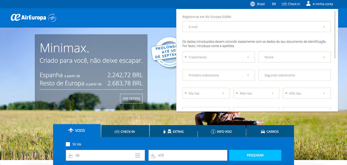Select the VOOS tab
This screenshot has width=347, height=165.
[77, 131]
